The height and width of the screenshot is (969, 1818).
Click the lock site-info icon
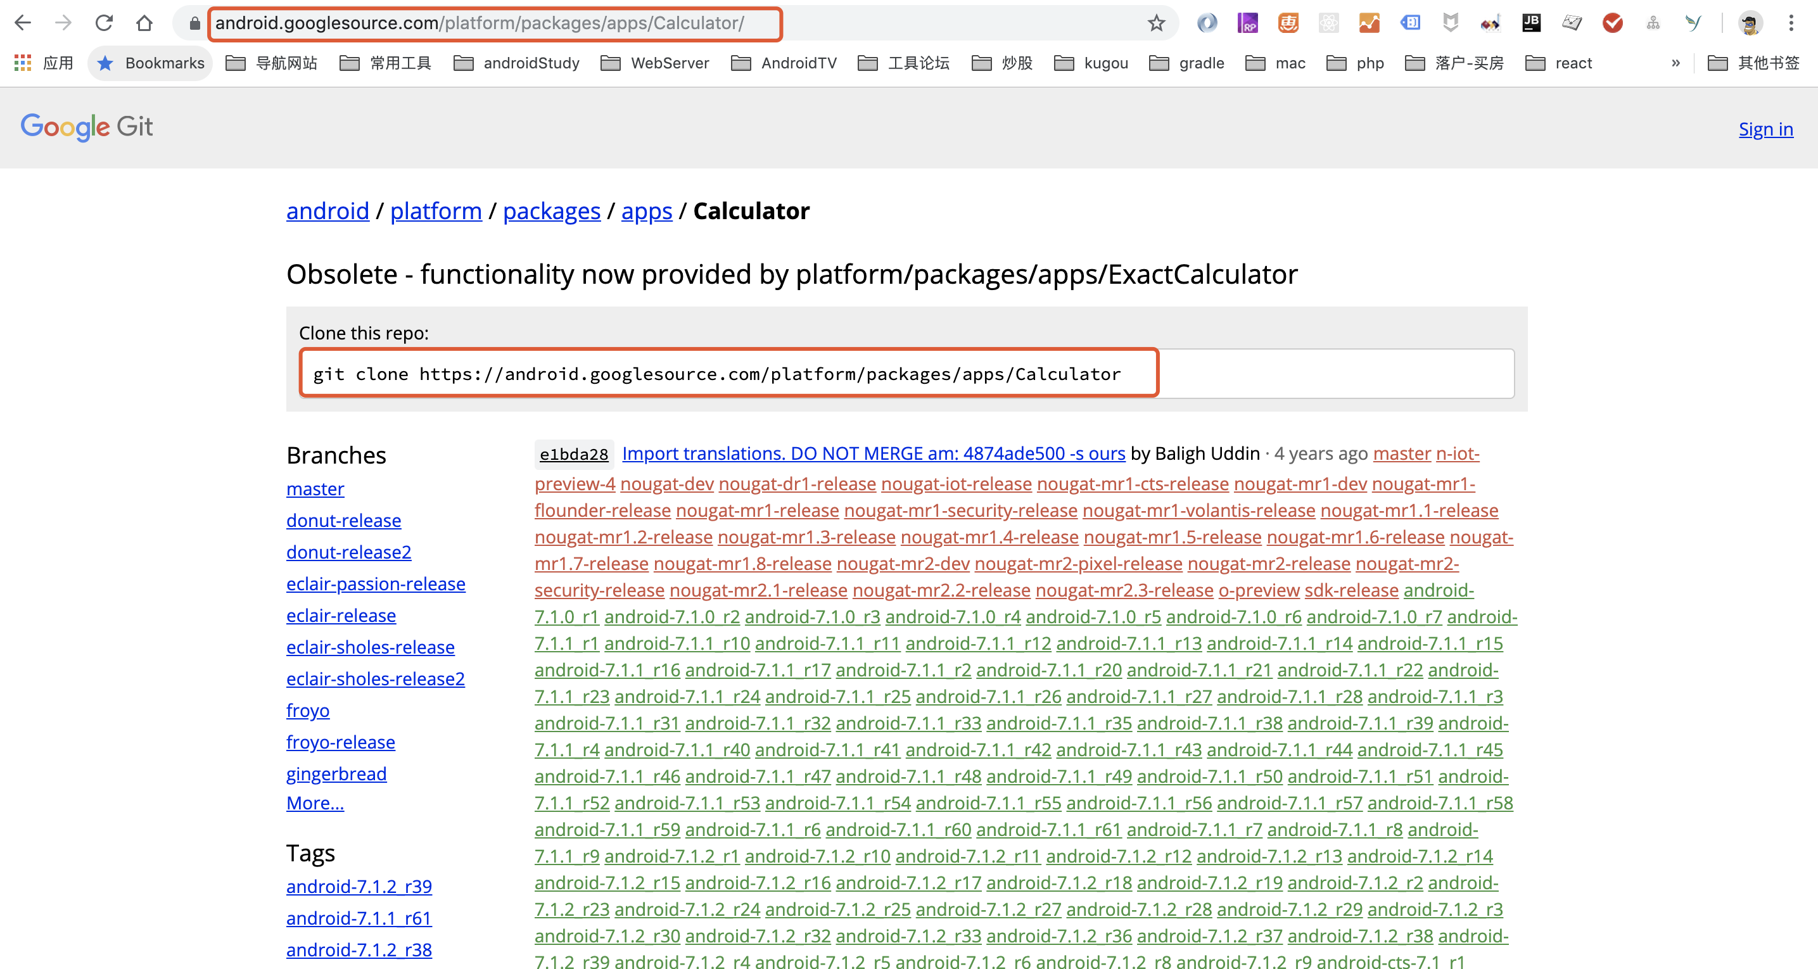pos(194,23)
